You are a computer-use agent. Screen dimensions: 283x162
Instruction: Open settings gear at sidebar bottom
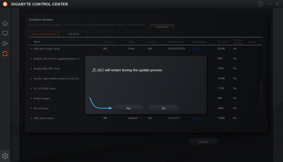coord(5,156)
